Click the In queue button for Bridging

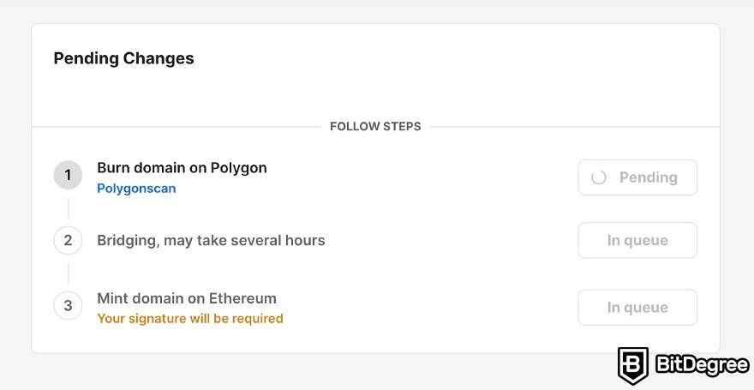coord(637,240)
